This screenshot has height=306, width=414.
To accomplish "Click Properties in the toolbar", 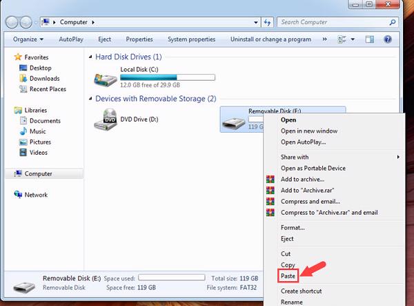I will pyautogui.click(x=139, y=39).
